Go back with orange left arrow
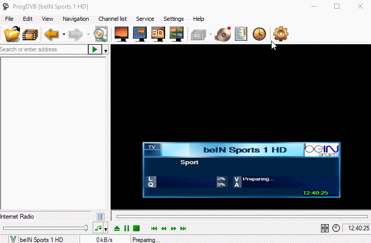This screenshot has width=371, height=243. [51, 35]
